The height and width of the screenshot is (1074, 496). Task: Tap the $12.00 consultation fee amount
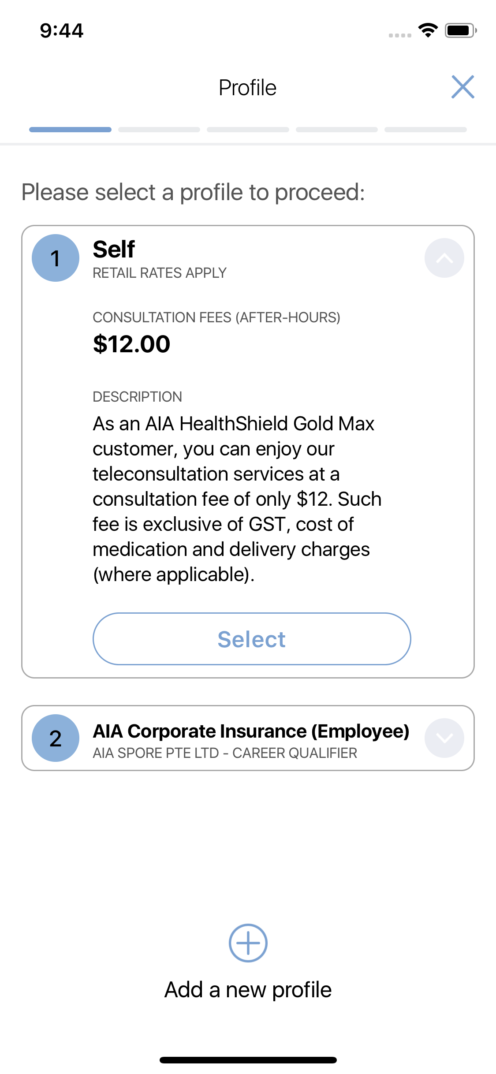coord(131,344)
